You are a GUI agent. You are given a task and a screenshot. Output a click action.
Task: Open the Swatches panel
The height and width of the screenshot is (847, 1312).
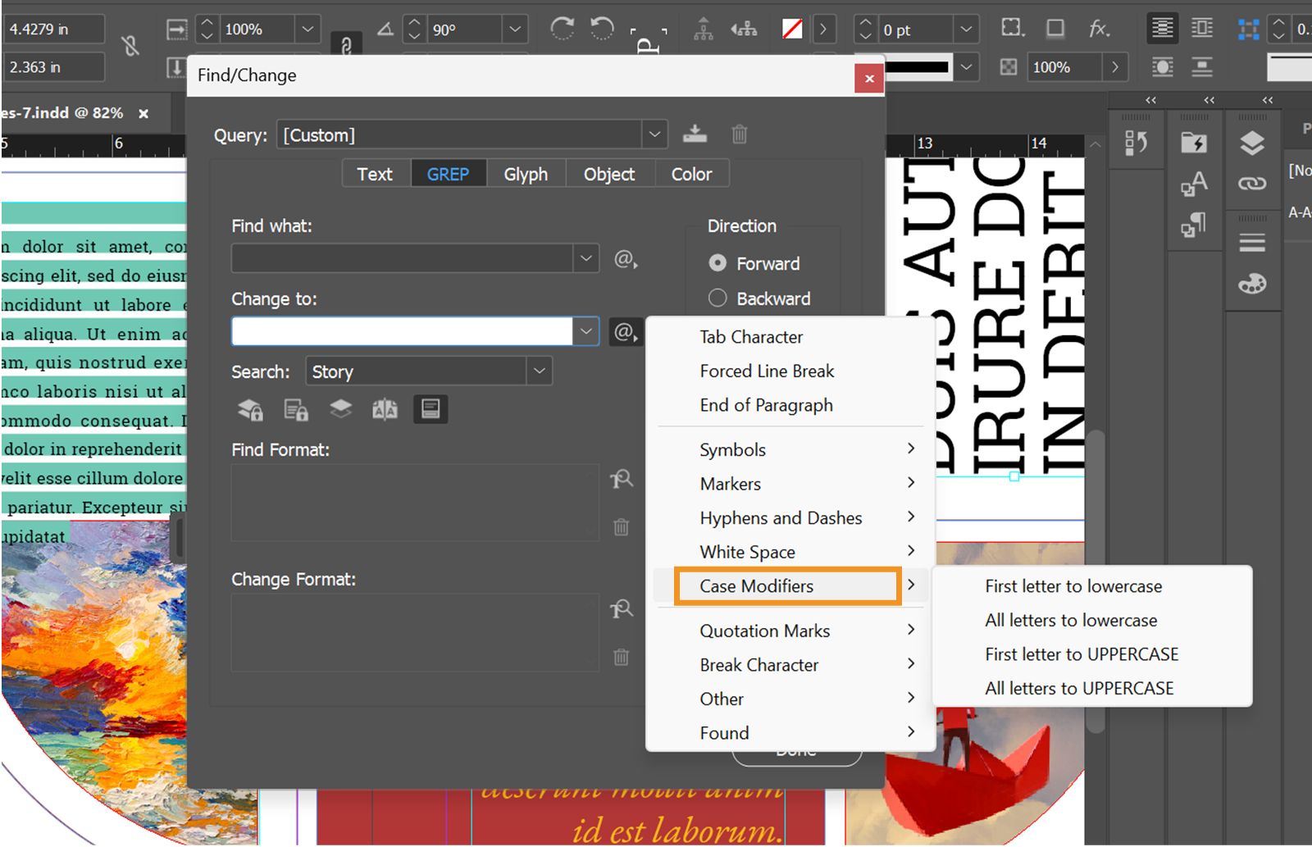click(1252, 284)
